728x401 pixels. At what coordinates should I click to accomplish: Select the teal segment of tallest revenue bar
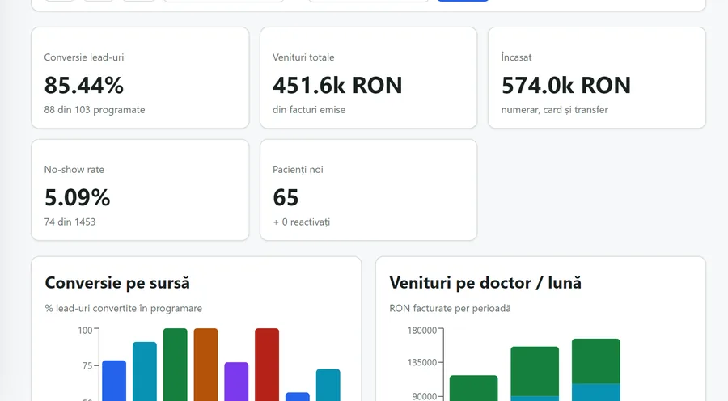pos(595,392)
